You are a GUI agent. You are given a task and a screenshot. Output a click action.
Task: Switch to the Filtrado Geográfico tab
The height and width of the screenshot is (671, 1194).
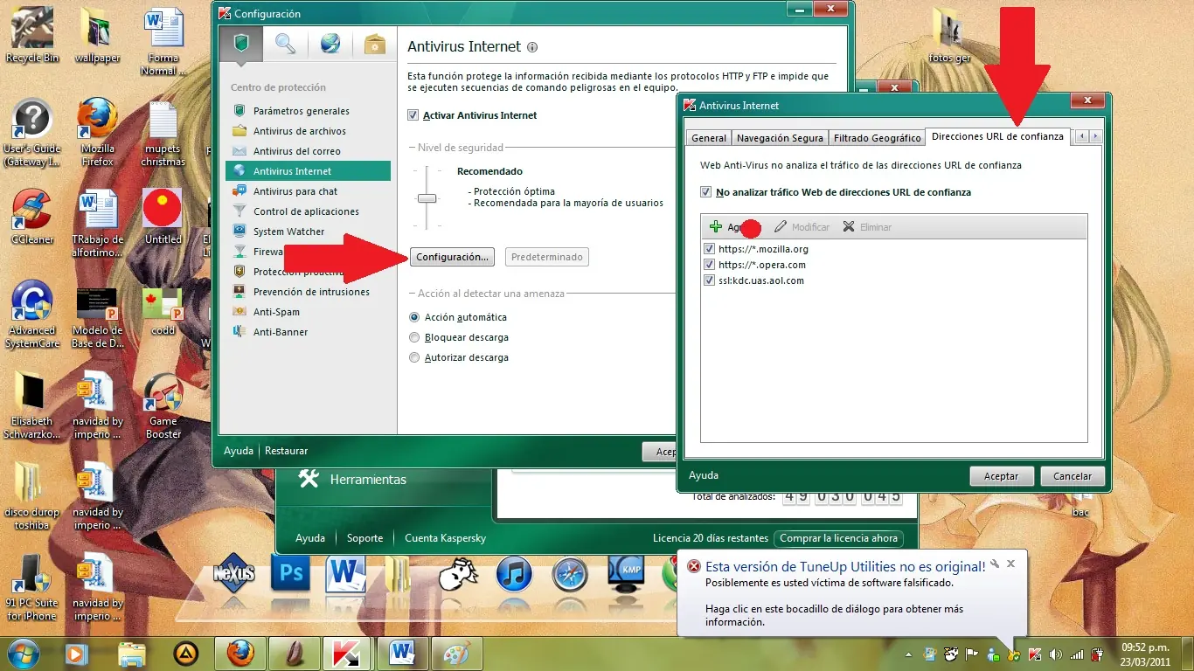click(878, 138)
